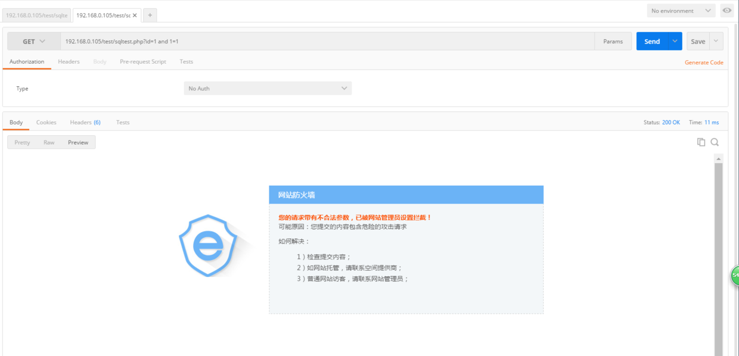739x356 pixels.
Task: Click the Generate Code link
Action: coord(704,63)
